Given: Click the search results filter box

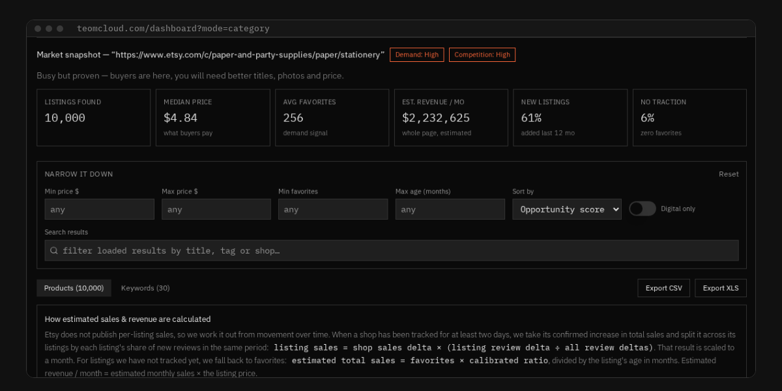Looking at the screenshot, I should pyautogui.click(x=392, y=250).
